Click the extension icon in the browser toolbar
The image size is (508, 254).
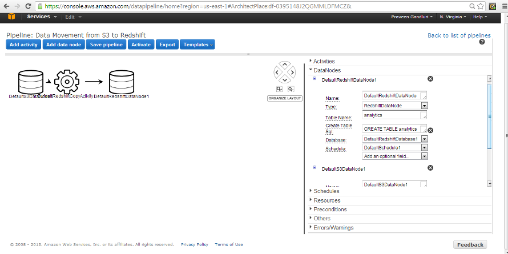(x=493, y=6)
